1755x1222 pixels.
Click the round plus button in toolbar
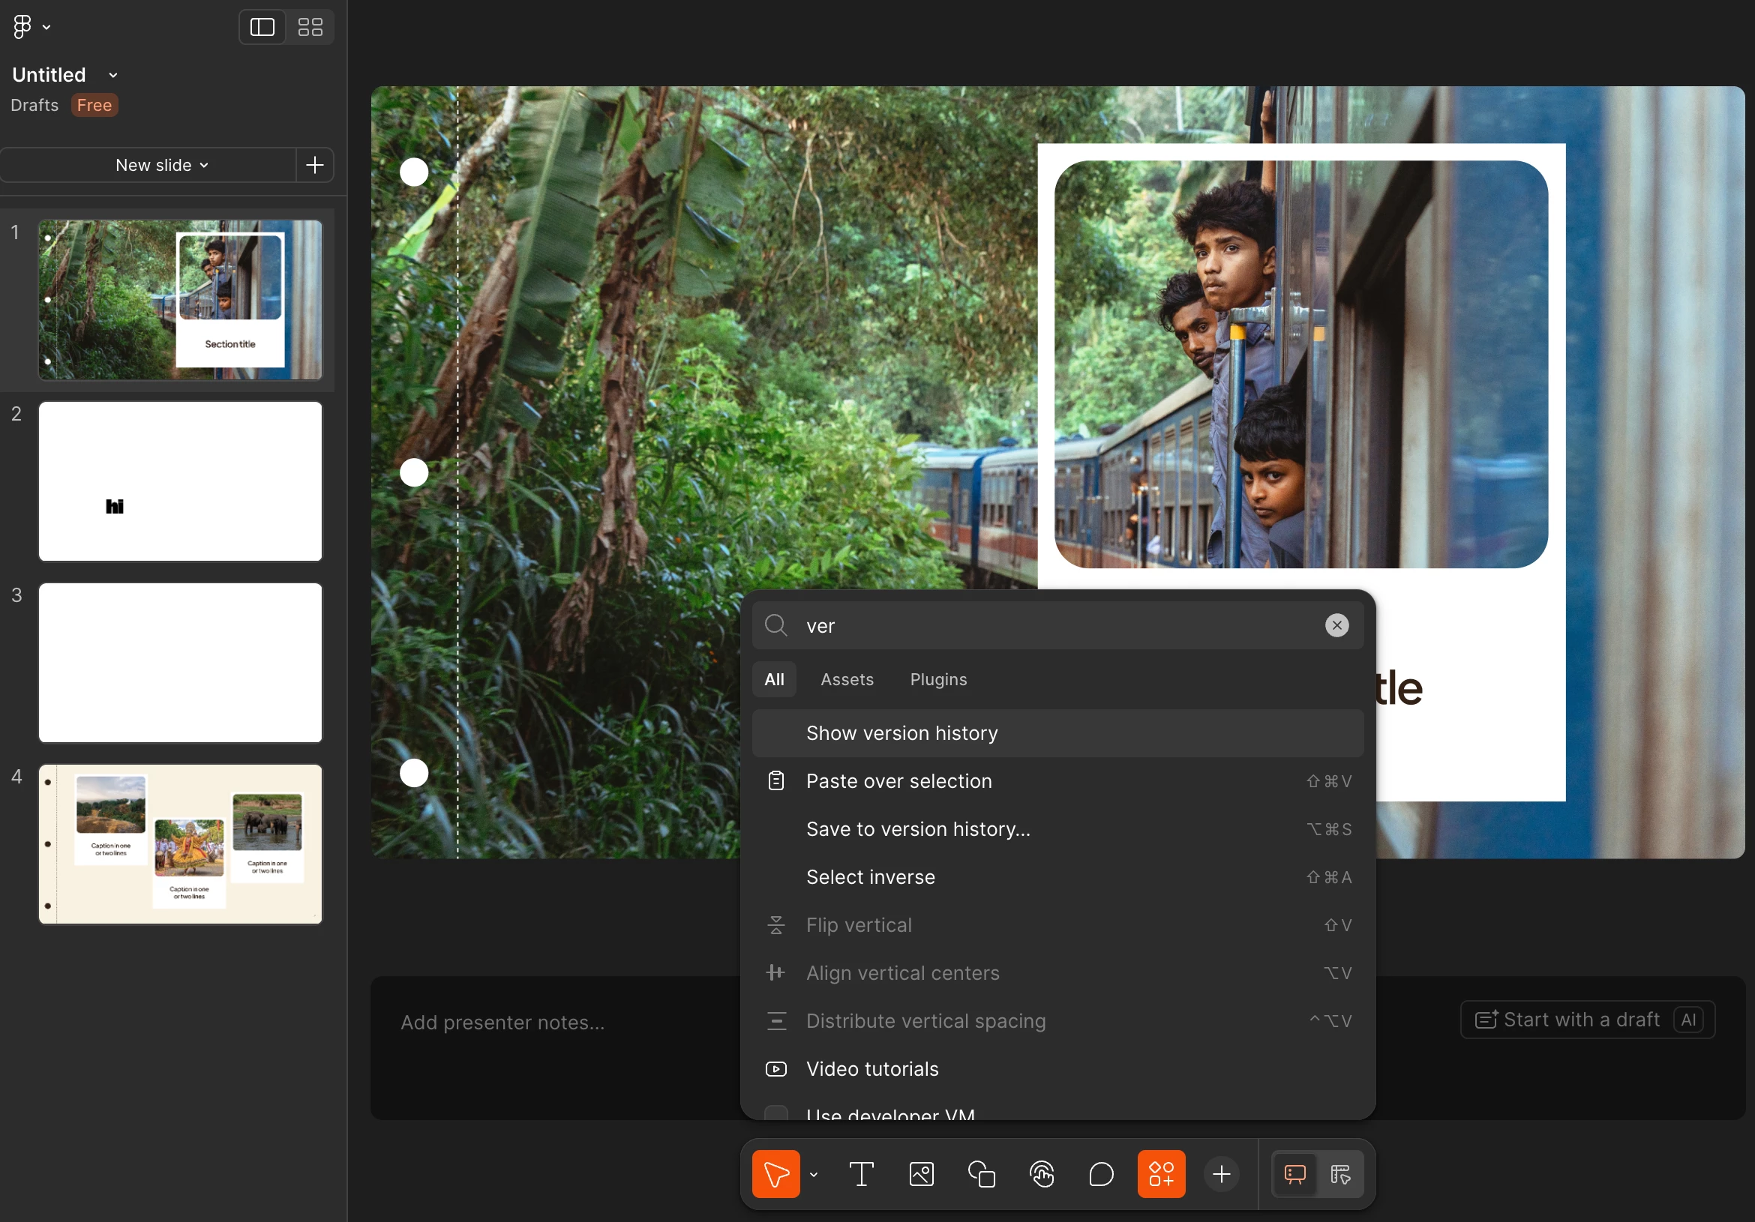click(1222, 1174)
